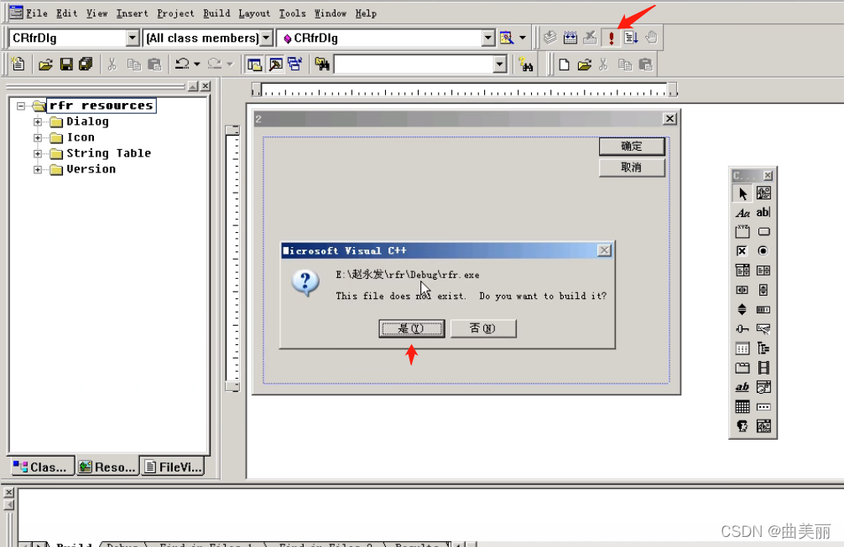844x547 pixels.
Task: Click the Insert/Remove Breakpoint hand icon
Action: (651, 38)
